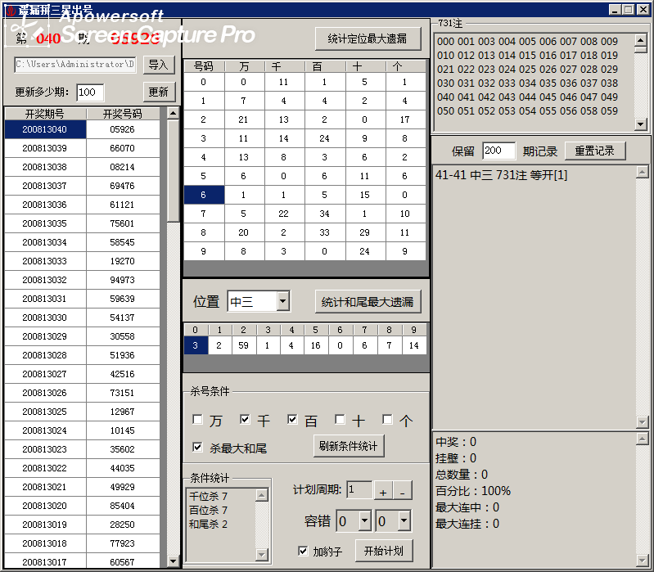The width and height of the screenshot is (654, 572).
Task: Disable the 加豹子 checkbox
Action: click(x=304, y=551)
